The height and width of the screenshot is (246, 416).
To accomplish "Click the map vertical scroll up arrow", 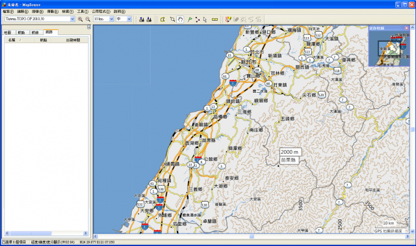I will pos(413,27).
